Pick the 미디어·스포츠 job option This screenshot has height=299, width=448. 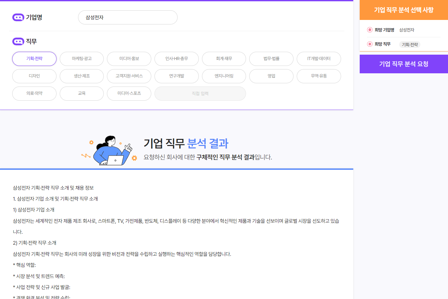click(129, 94)
